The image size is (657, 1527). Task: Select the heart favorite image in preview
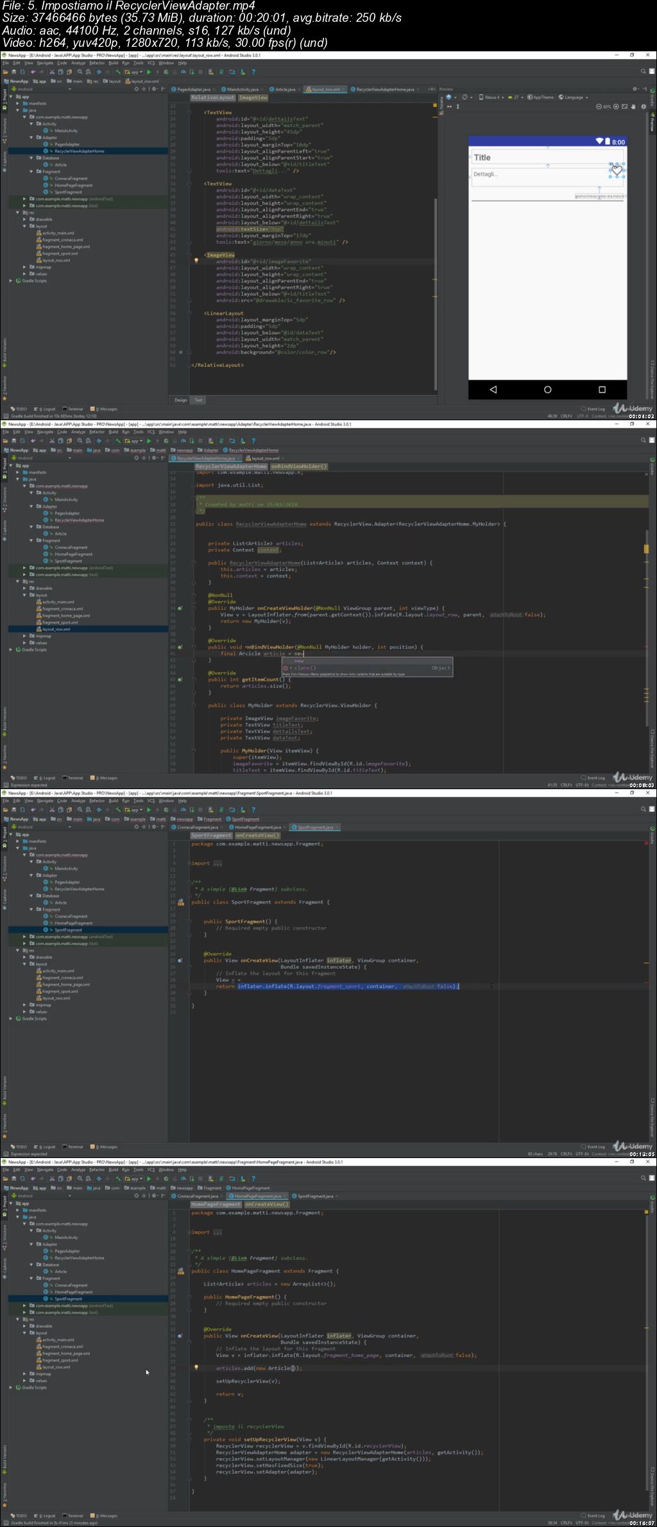coord(617,170)
